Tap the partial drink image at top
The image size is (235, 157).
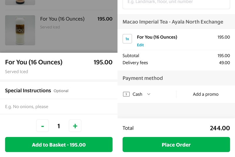pos(20,2)
